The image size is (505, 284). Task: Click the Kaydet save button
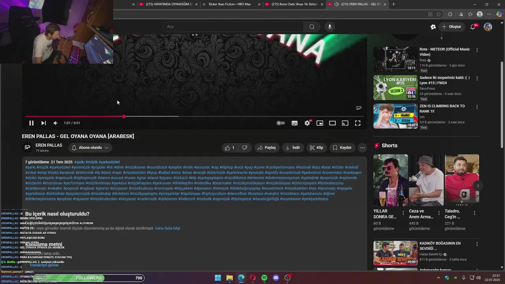(342, 148)
